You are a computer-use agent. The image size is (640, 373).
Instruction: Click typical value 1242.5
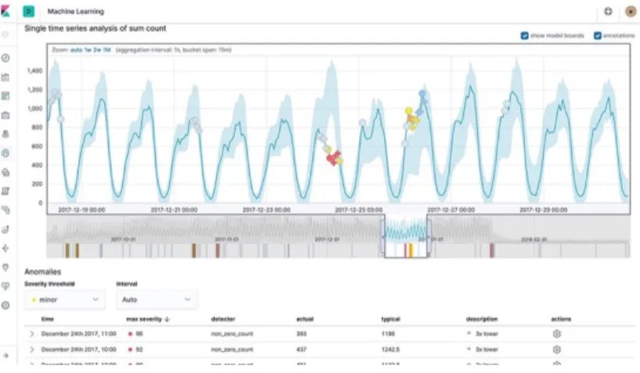pos(390,350)
